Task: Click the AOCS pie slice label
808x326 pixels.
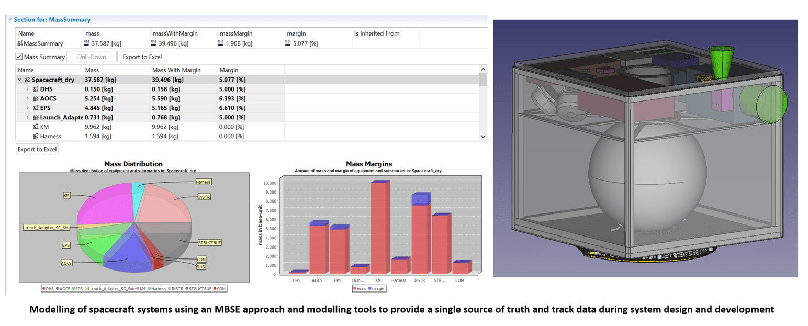Action: [66, 263]
